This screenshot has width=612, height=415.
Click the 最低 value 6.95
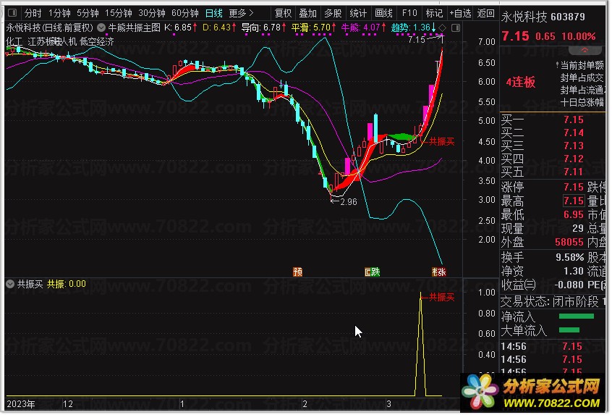(574, 214)
